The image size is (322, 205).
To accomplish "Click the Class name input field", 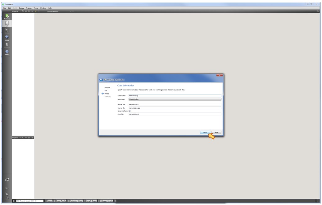I will pos(175,96).
